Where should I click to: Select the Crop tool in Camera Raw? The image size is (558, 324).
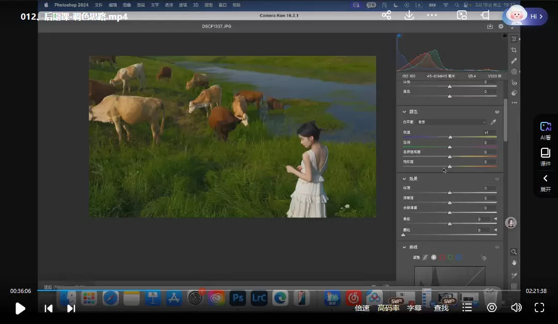[514, 50]
